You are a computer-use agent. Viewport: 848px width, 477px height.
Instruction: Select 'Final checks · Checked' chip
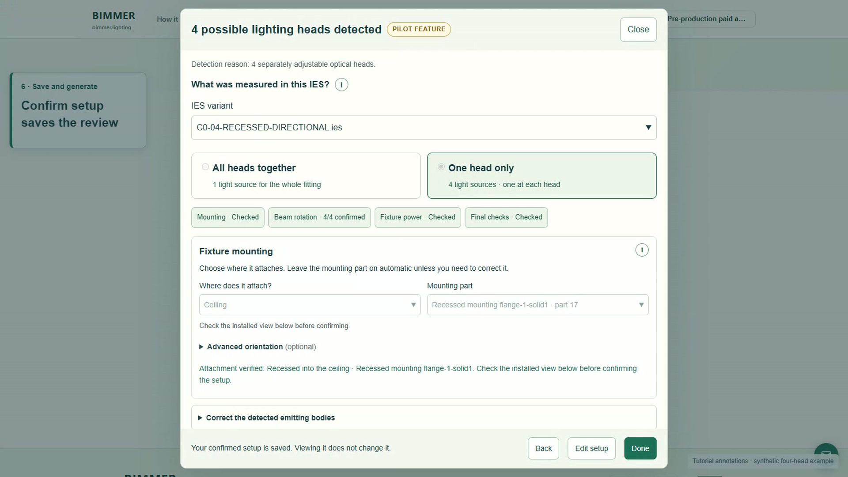[506, 217]
